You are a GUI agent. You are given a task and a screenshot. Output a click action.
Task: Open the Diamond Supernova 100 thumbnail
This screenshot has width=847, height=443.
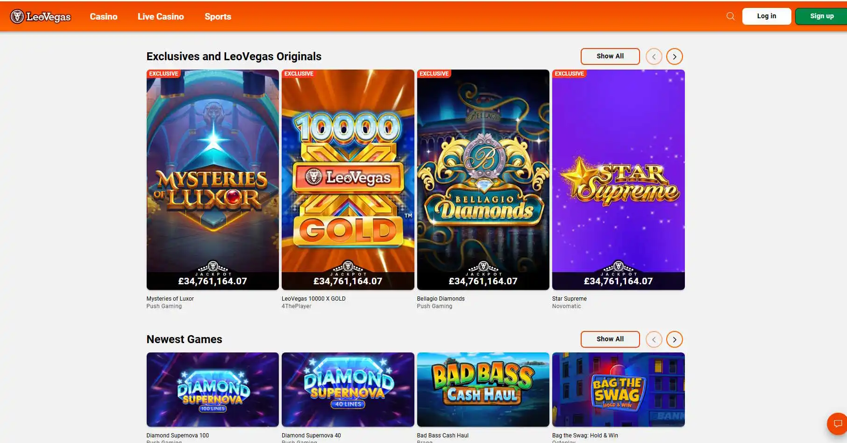tap(213, 389)
